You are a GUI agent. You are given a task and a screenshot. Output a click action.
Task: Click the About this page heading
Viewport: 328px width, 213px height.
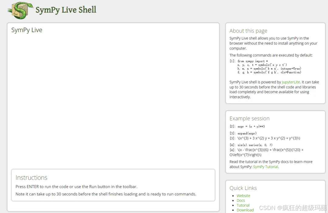(248, 31)
